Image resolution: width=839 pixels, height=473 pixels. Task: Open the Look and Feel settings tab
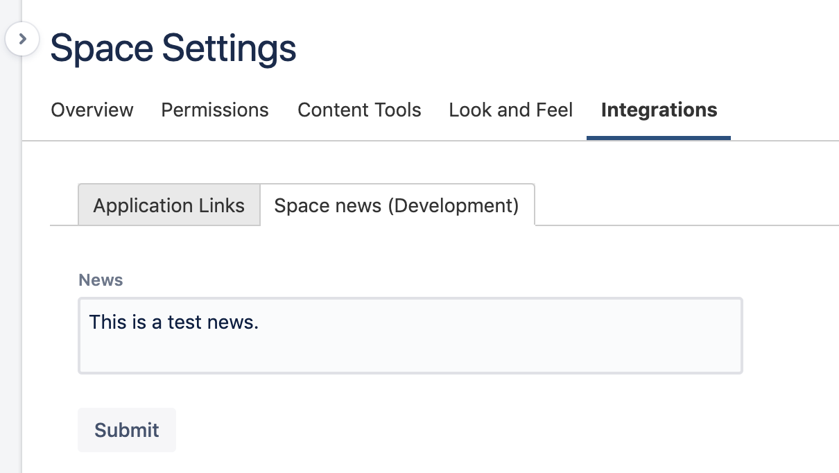(x=510, y=110)
